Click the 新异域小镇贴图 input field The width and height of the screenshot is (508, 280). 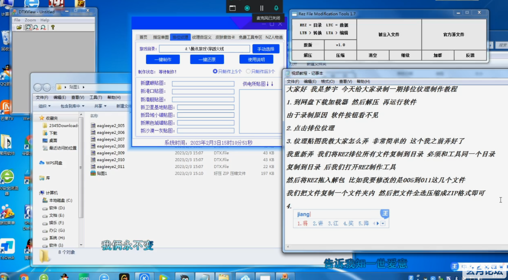[x=205, y=115]
